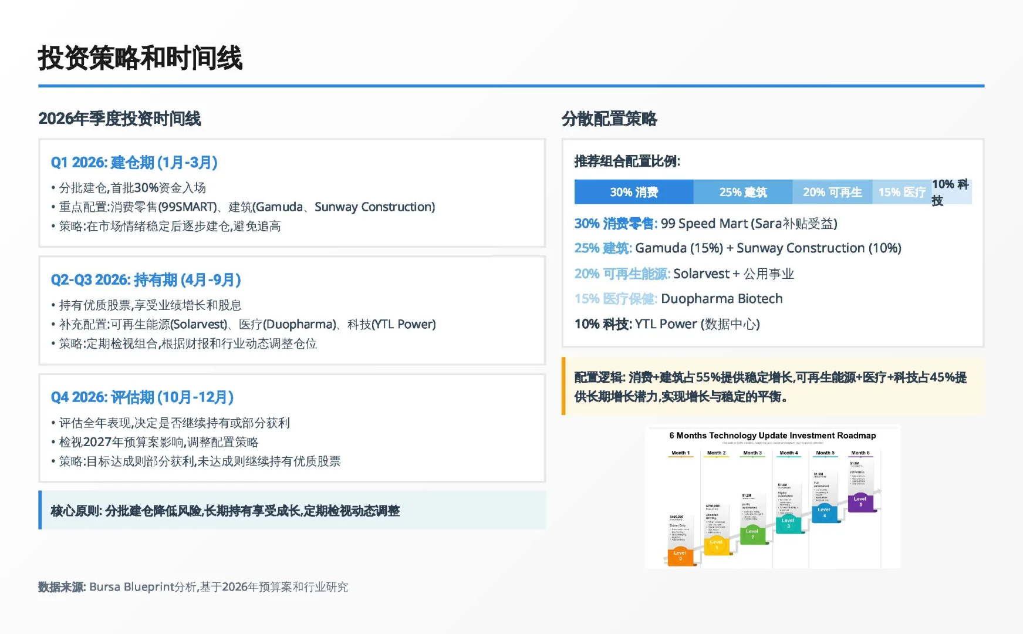Click Month 4 label in roadmap
Viewport: 1023px width, 634px height.
coord(788,453)
